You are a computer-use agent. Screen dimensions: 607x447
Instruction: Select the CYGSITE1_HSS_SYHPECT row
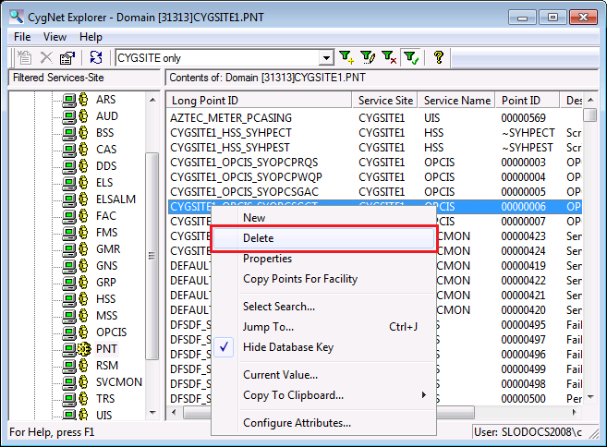[375, 133]
